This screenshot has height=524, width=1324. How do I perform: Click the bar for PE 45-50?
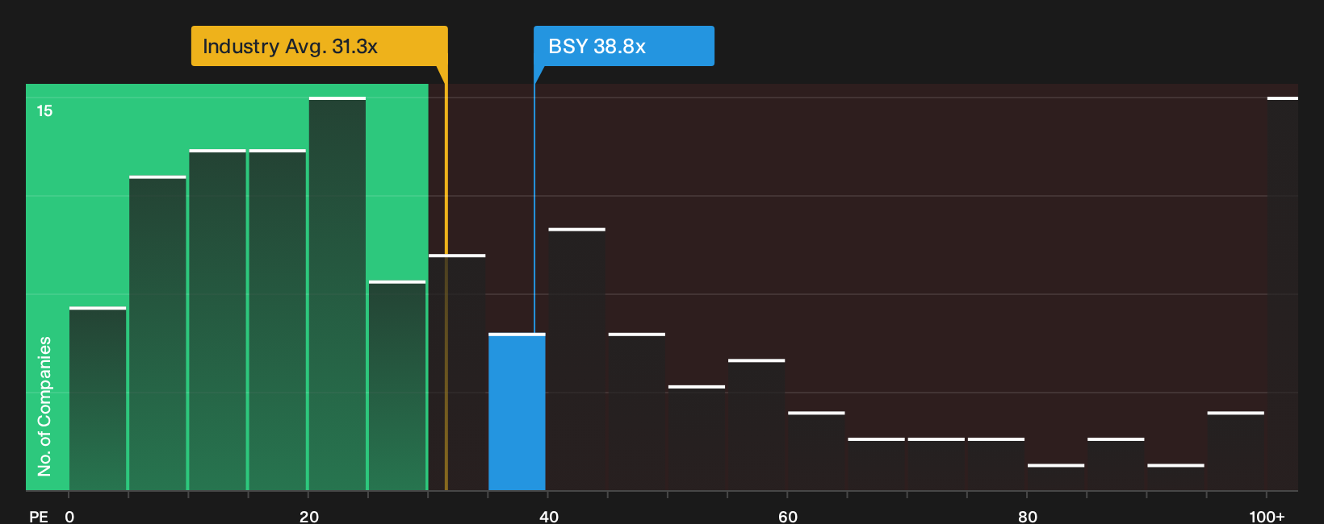[x=637, y=411]
